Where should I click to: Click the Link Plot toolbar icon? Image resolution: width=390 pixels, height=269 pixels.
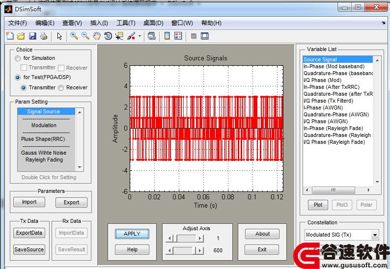151,36
